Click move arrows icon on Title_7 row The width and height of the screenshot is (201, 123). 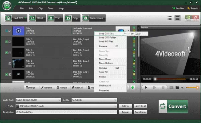134,78
